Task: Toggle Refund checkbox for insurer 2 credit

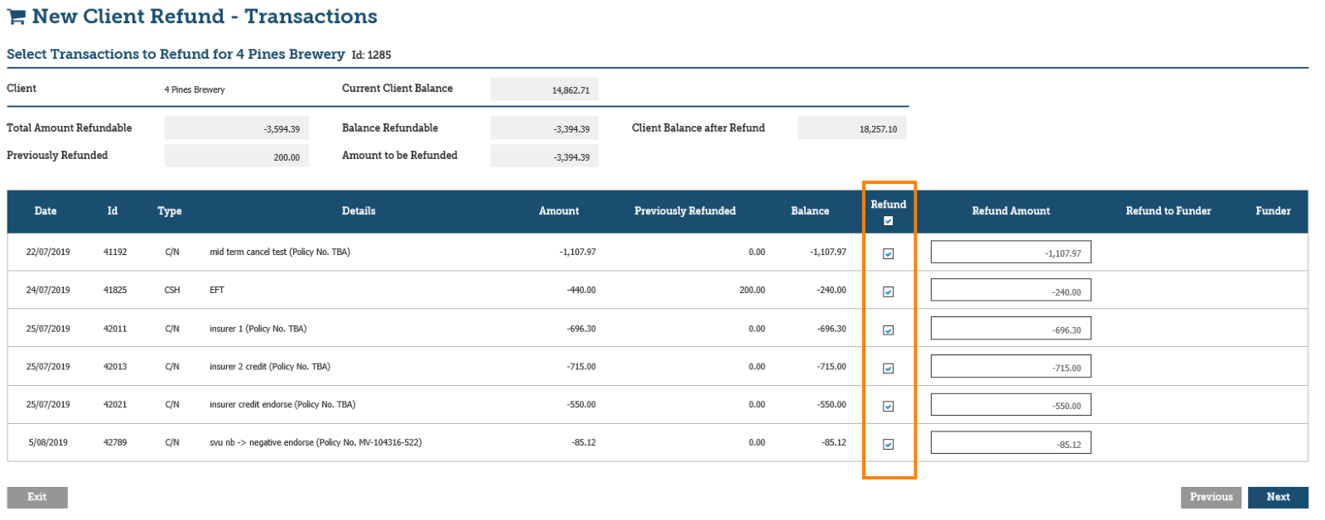Action: (x=888, y=368)
